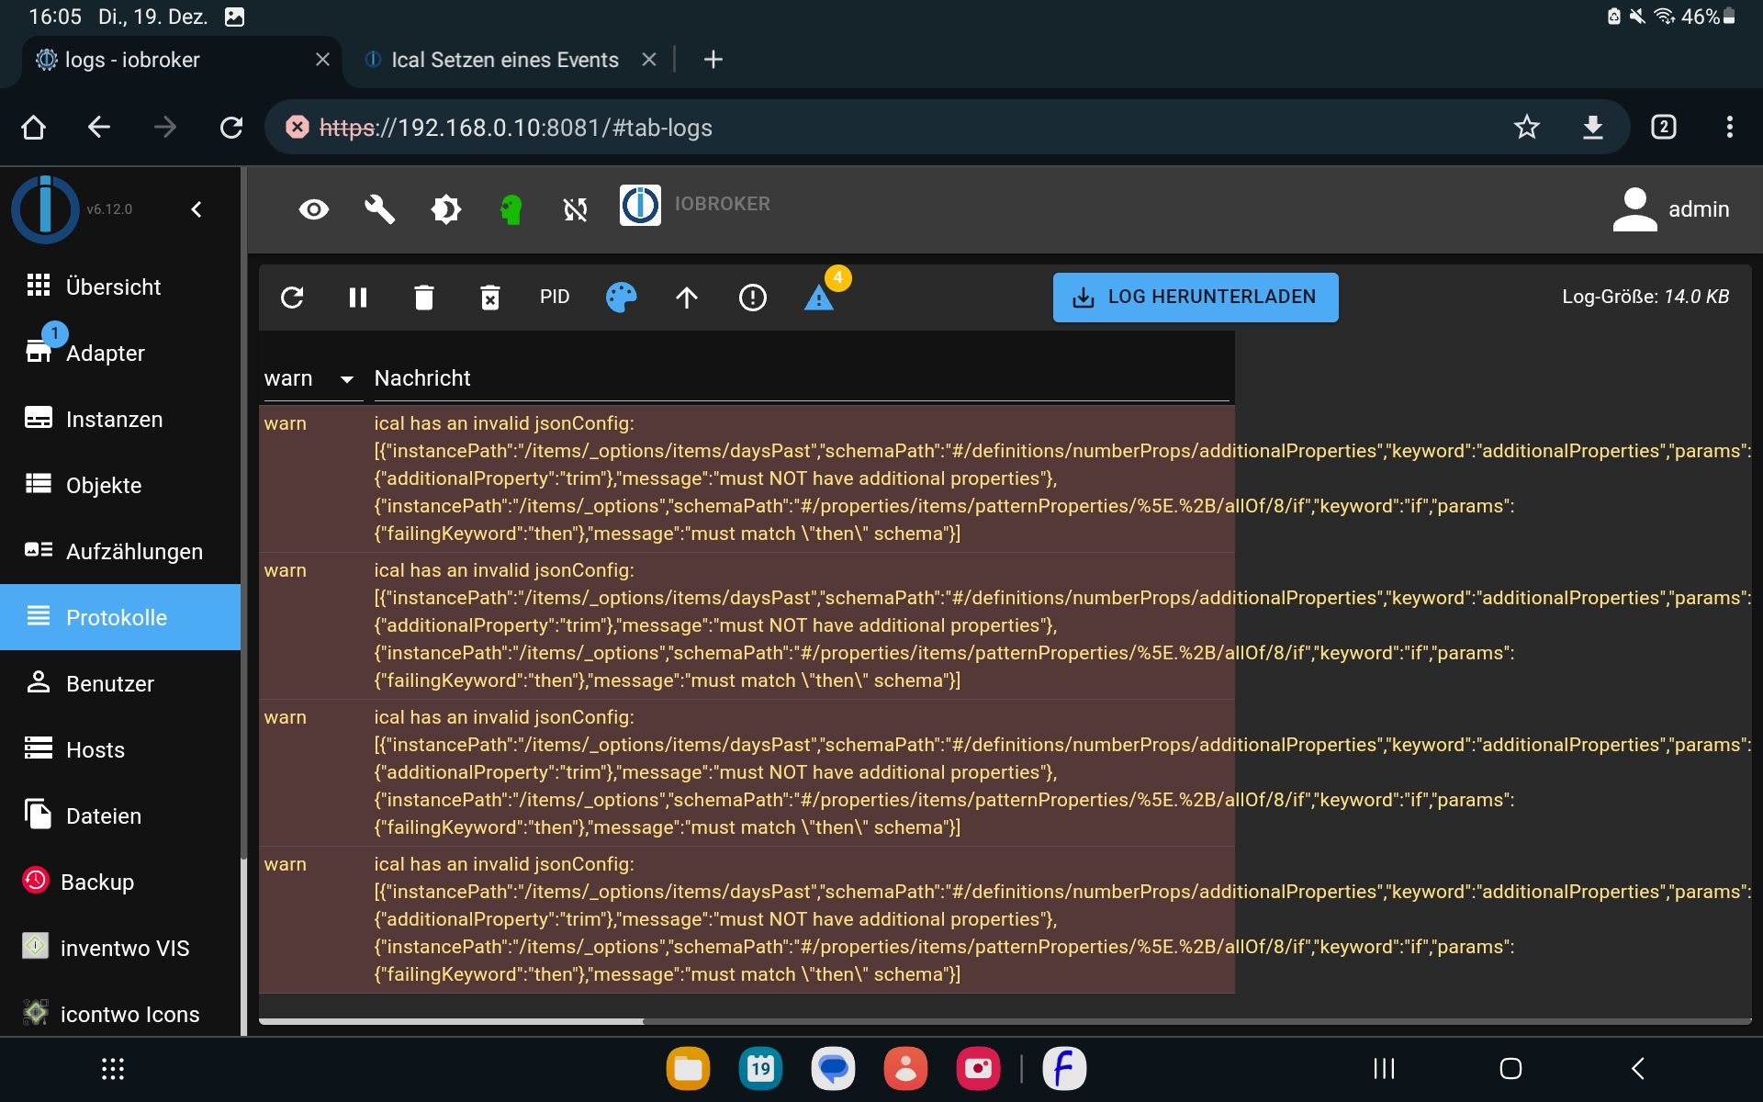Toggle expert mode head icon
Viewport: 1763px width, 1102px height.
[x=511, y=209]
